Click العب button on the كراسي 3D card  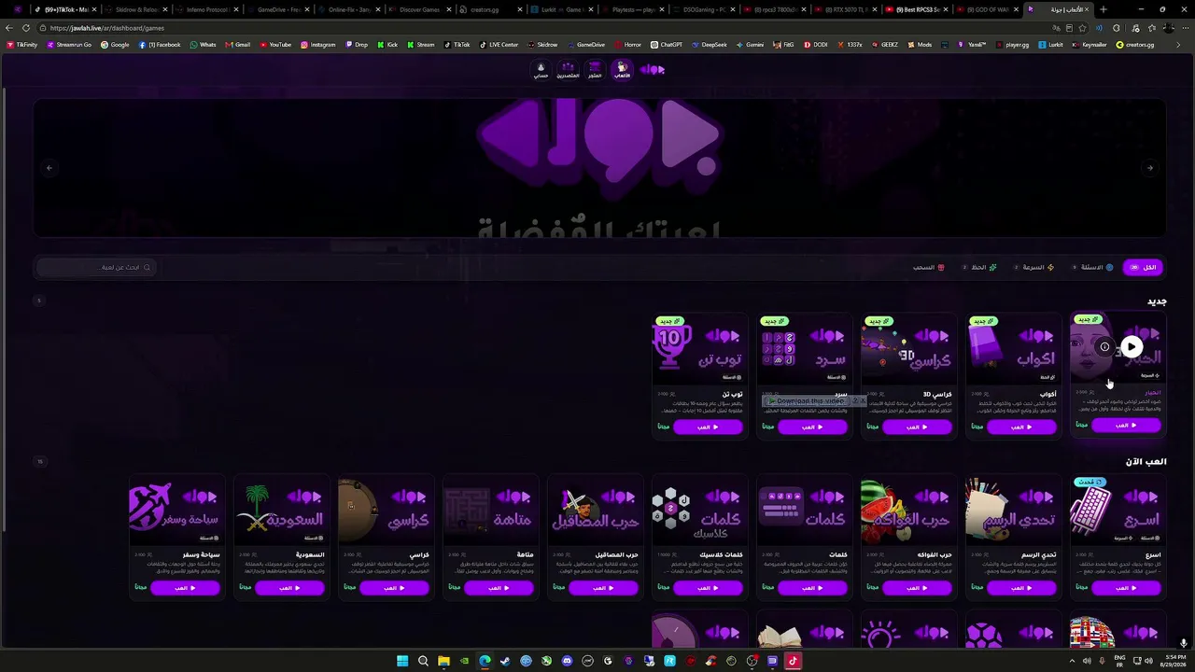(917, 427)
